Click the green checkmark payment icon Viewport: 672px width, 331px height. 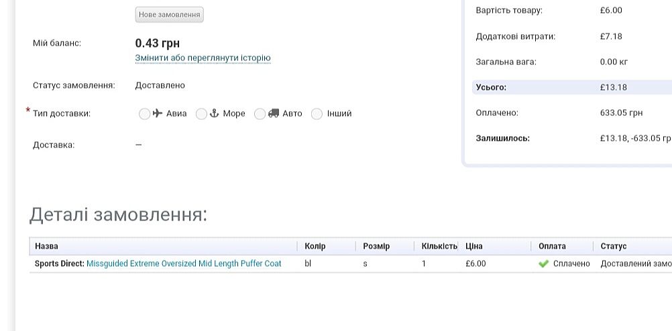coord(544,264)
